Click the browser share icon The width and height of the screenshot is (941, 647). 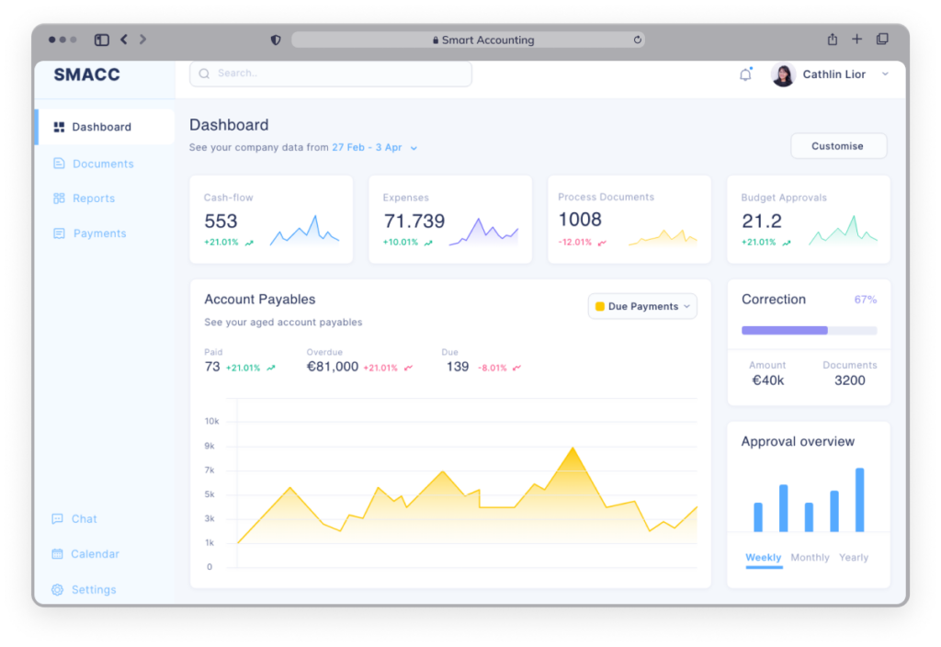pos(833,40)
